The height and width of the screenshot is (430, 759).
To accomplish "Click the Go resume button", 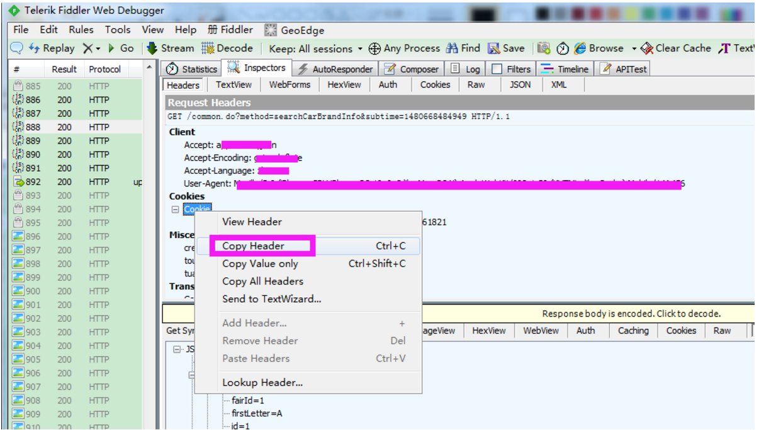I will pyautogui.click(x=121, y=48).
